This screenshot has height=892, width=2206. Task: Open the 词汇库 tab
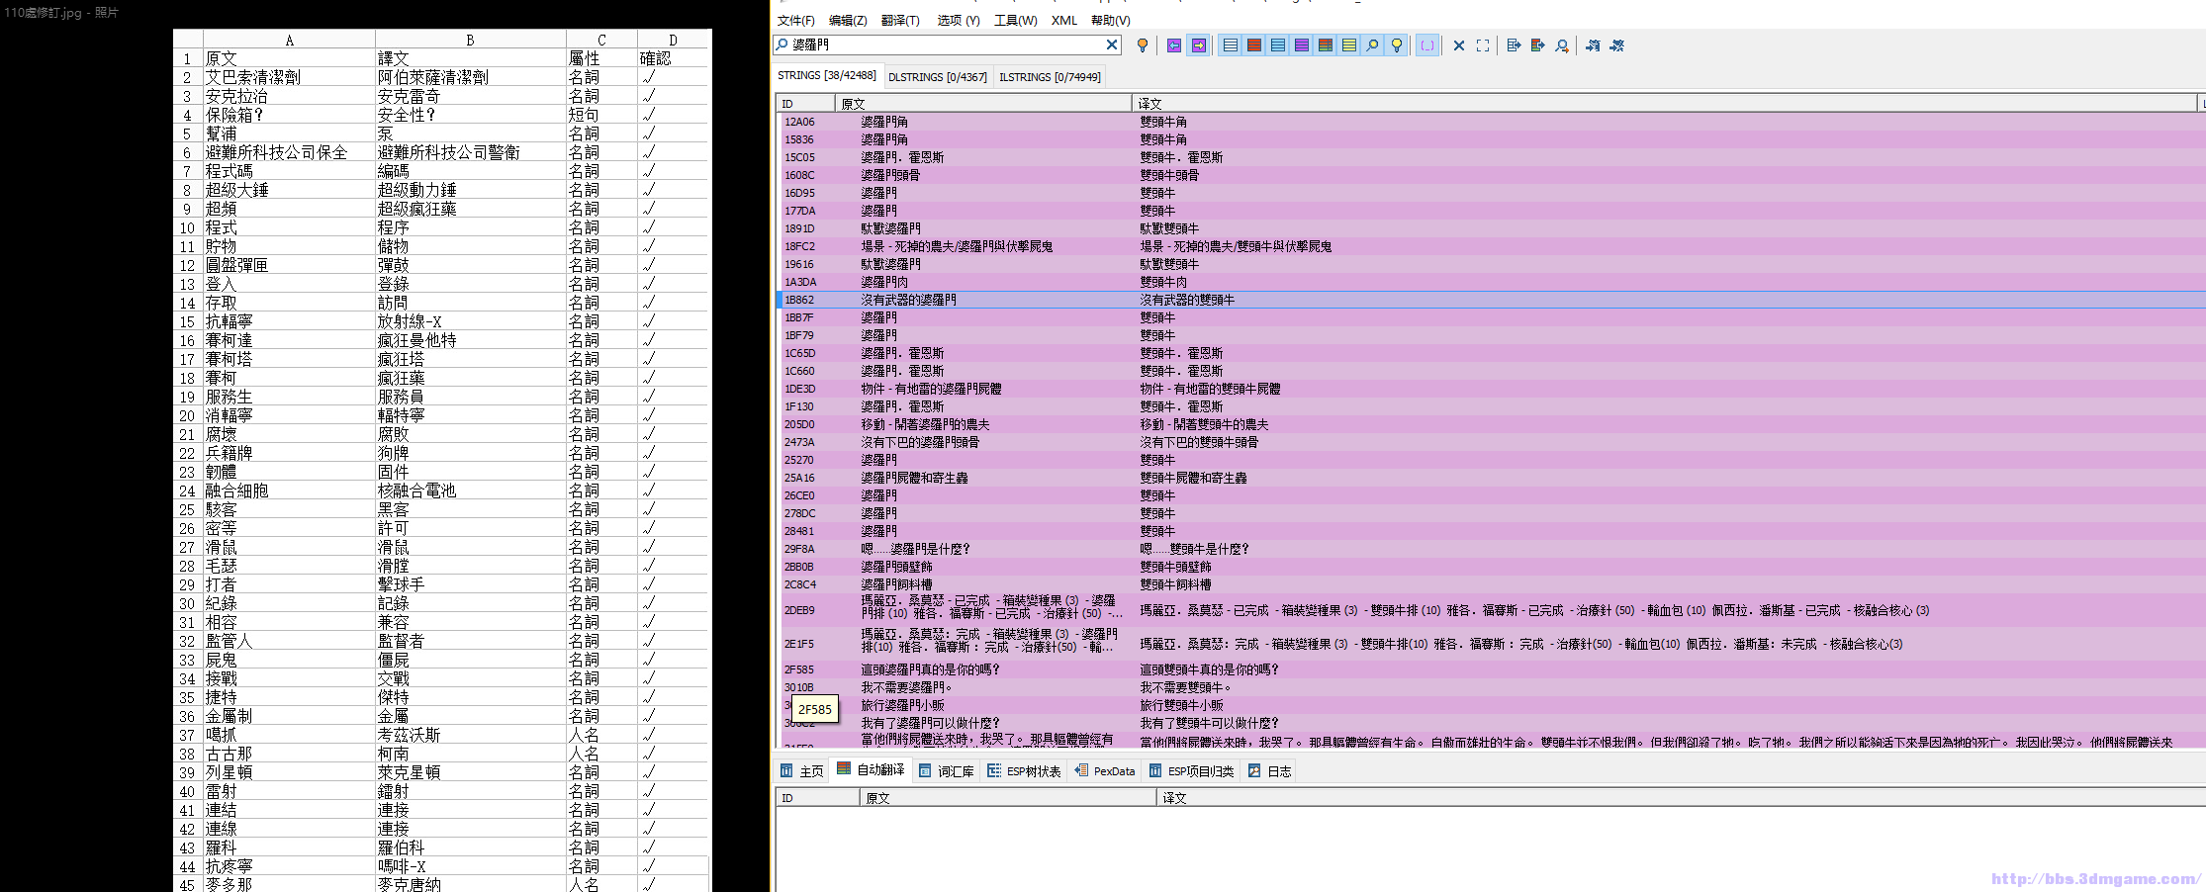coord(947,771)
